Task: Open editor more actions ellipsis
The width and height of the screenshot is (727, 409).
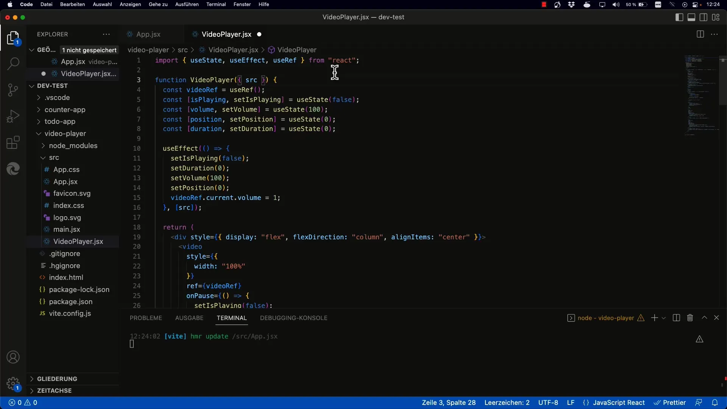Action: (715, 34)
